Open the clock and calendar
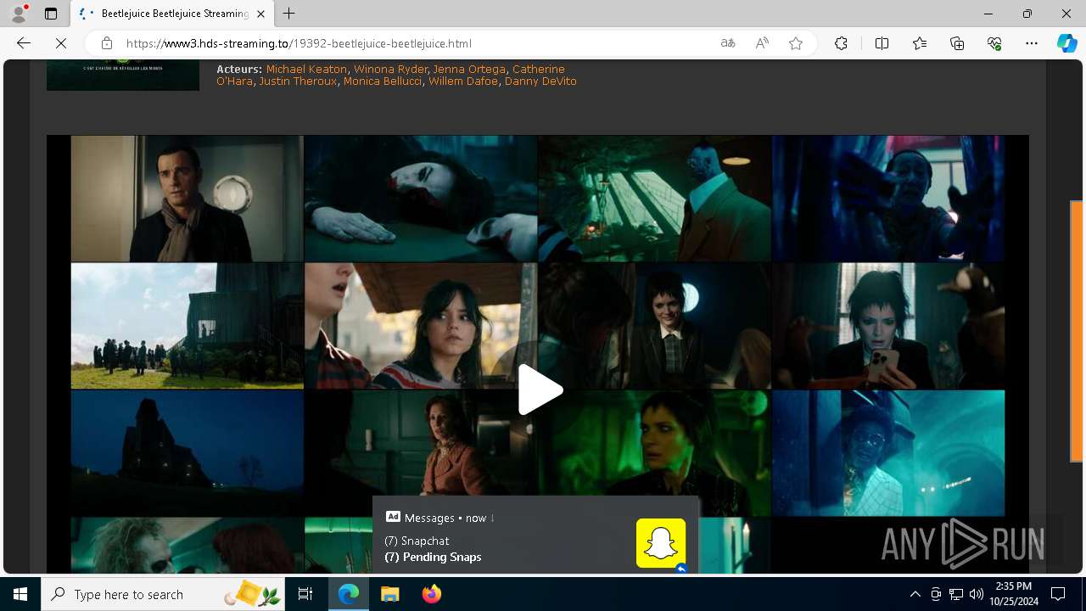 [x=1013, y=594]
